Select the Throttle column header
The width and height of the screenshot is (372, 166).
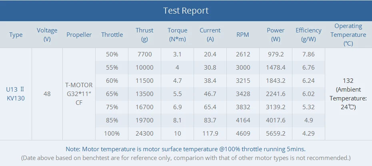[112, 35]
